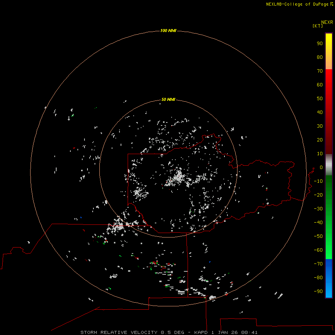Click the 30 value on the velocity scale
This screenshot has height=335, width=335.
tap(320, 126)
